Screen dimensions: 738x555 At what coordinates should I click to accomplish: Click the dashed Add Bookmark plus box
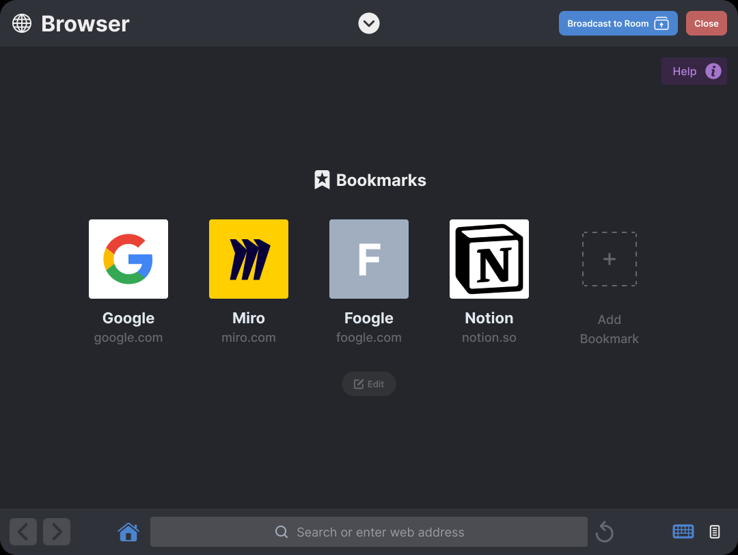pos(610,259)
